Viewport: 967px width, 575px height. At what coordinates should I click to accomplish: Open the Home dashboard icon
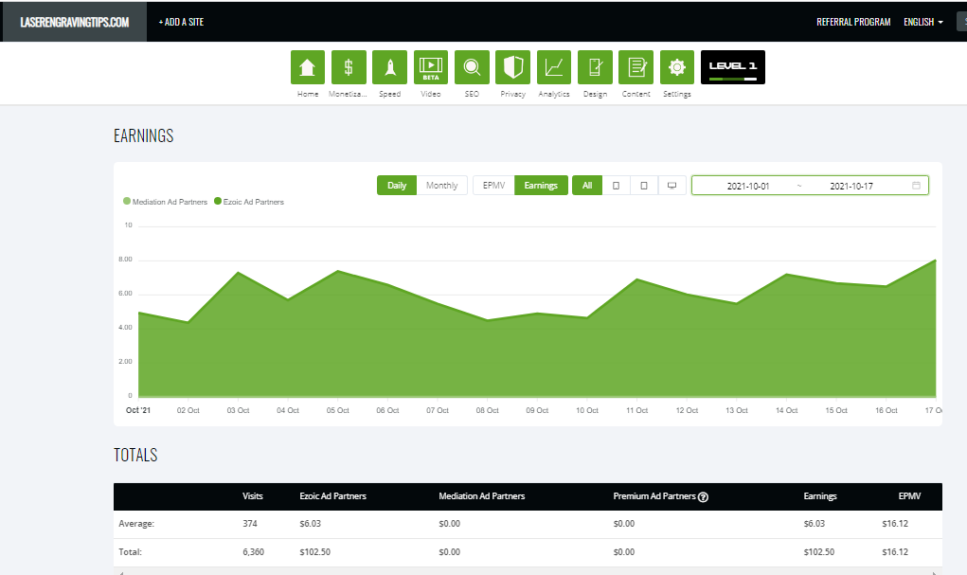pyautogui.click(x=307, y=67)
